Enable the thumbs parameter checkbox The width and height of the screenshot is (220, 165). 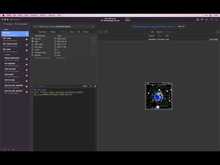coord(33,55)
